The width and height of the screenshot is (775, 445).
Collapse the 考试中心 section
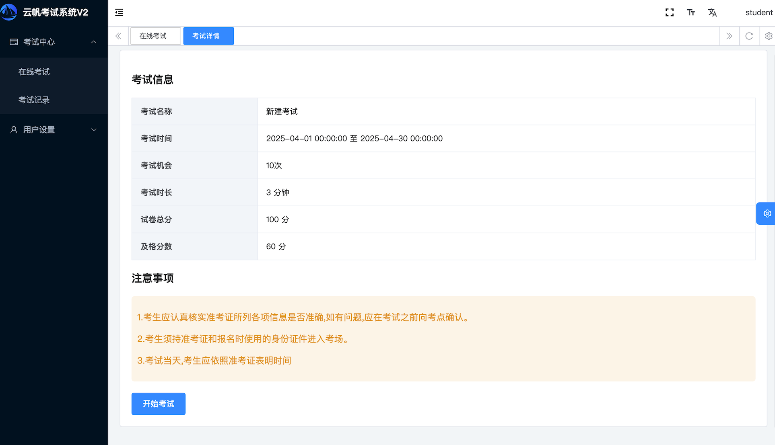pyautogui.click(x=54, y=42)
